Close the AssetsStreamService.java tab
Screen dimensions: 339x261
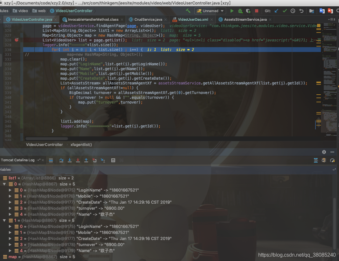(270, 19)
